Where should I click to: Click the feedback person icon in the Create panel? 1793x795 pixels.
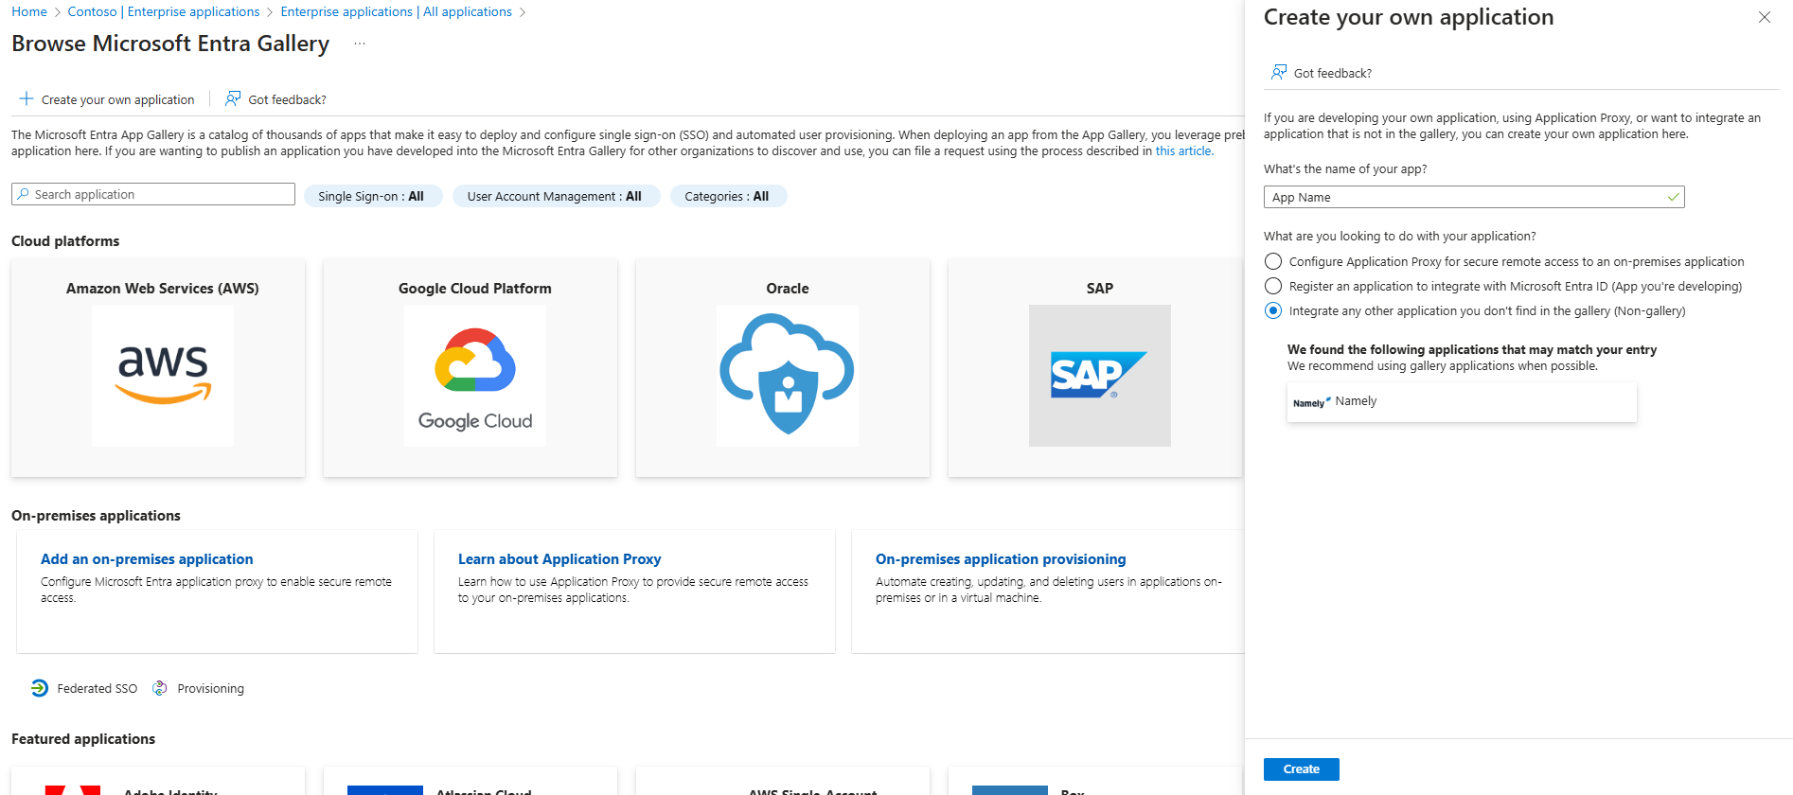[x=1279, y=72]
